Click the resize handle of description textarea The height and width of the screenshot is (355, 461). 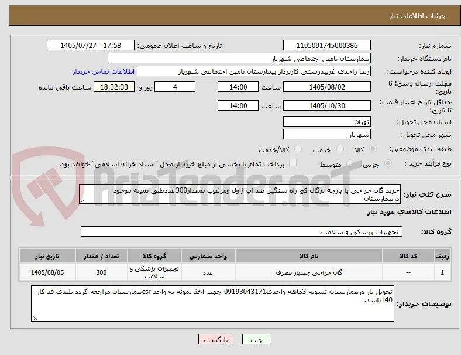pos(82,200)
